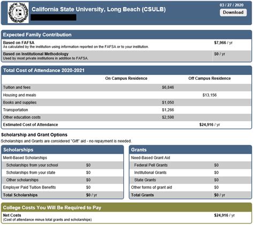Click Based on Institutional Methodology label
Viewport: 254px width, 225px height.
point(36,54)
